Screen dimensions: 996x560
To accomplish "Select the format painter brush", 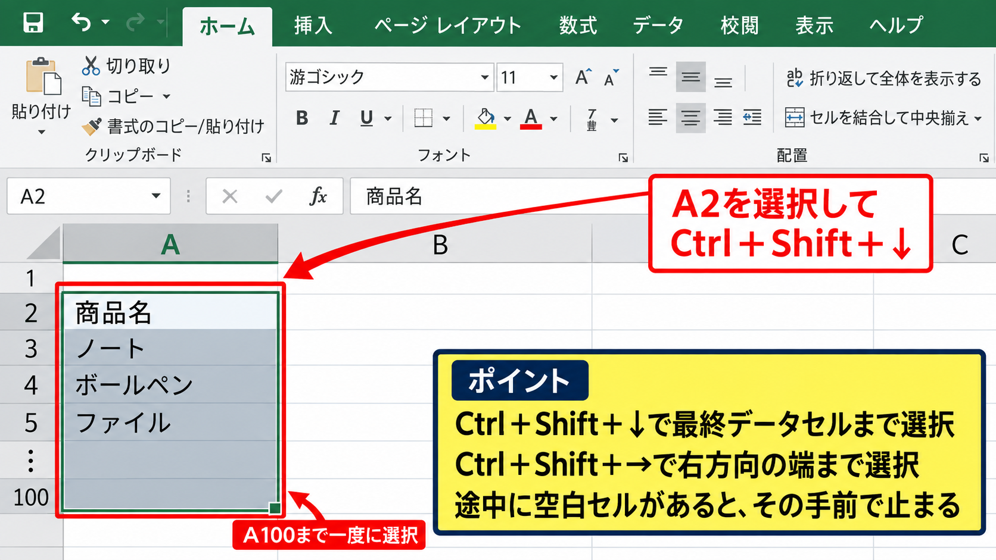I will point(92,126).
